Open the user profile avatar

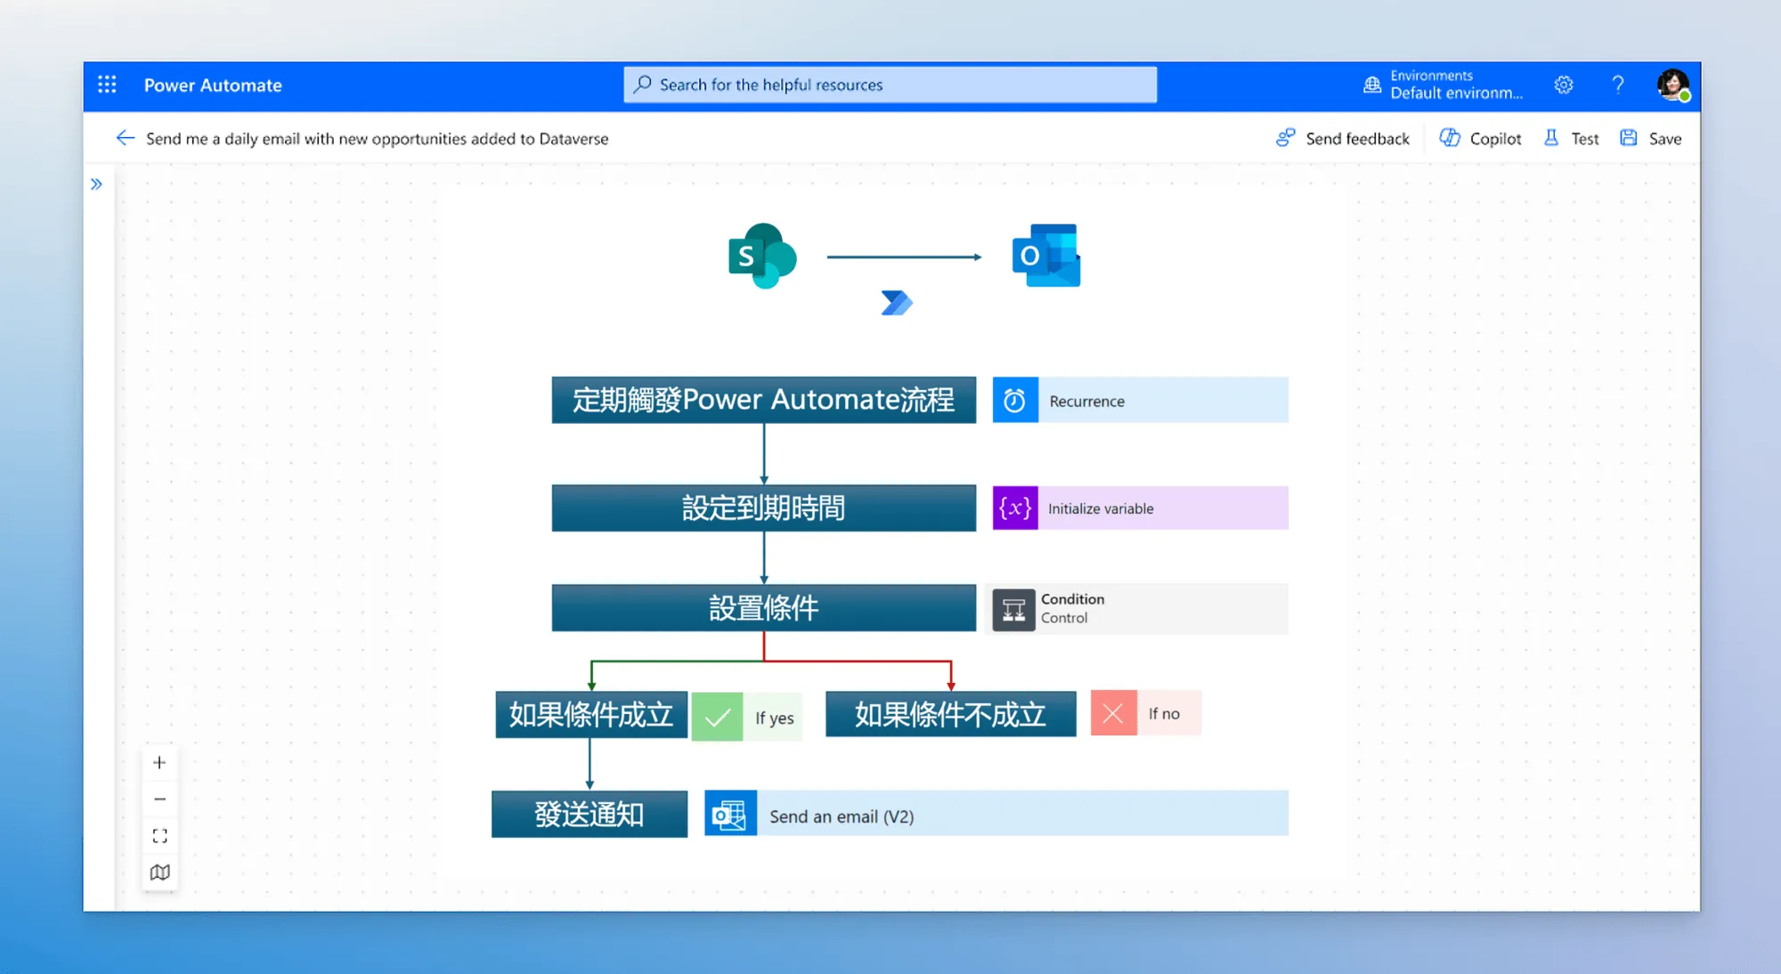point(1673,85)
